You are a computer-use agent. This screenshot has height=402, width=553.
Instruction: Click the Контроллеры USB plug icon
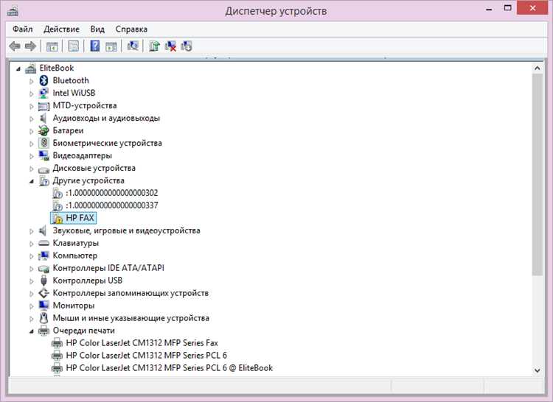(44, 281)
